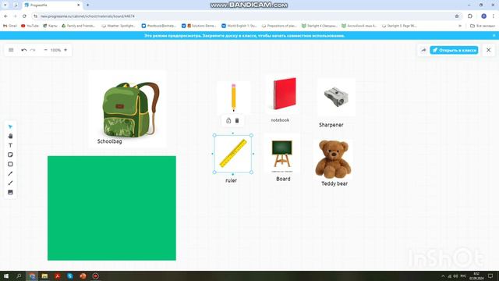Switch to the ProgressMe browser tab

(52, 5)
